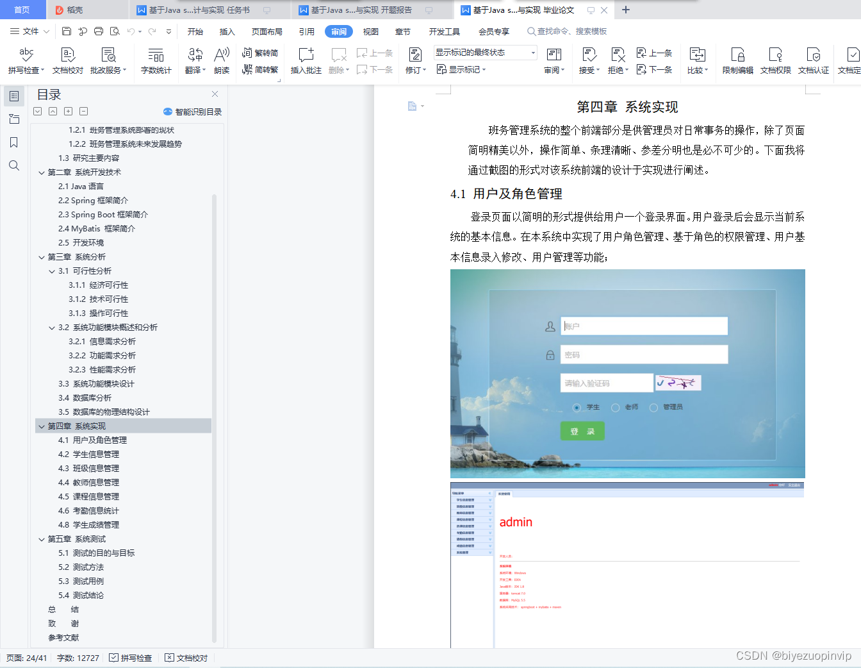
Task: Collapse the 第四章 系统实现 tree node
Action: [42, 426]
